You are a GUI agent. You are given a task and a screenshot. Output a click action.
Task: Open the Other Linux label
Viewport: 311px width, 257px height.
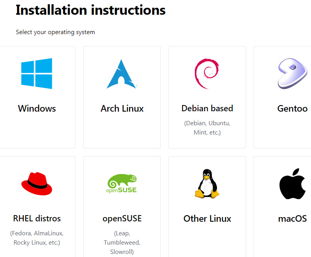[x=207, y=219]
